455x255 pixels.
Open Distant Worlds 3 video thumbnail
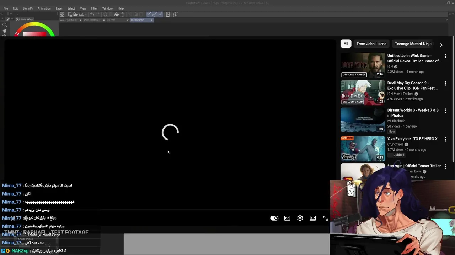click(x=363, y=120)
